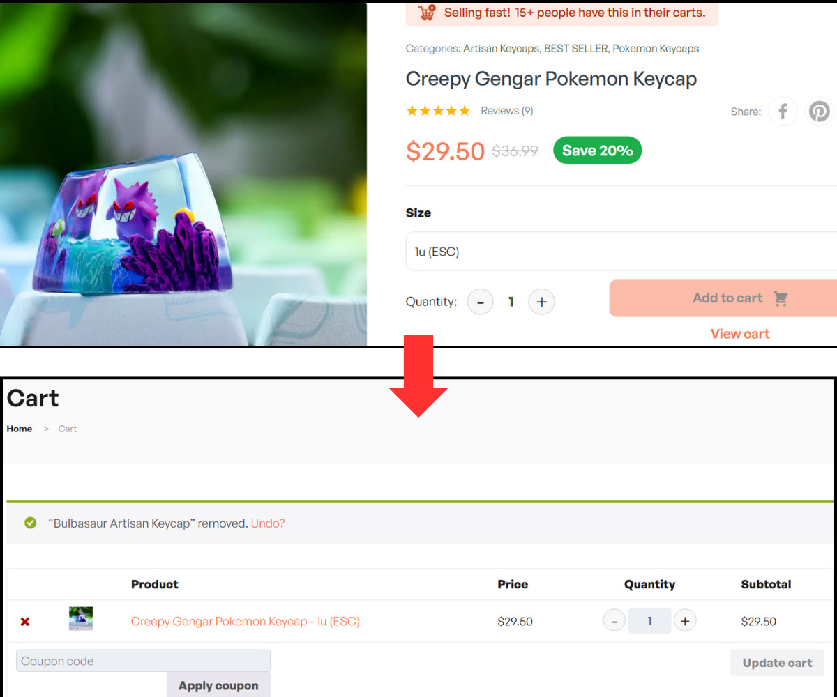Open the Artisan Keycaps category

click(x=501, y=49)
